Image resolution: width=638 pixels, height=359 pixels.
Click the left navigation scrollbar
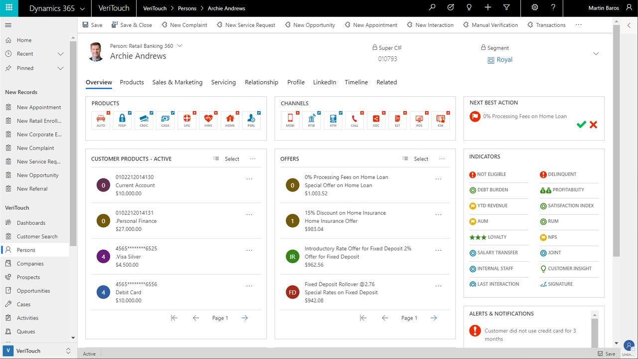(x=73, y=144)
